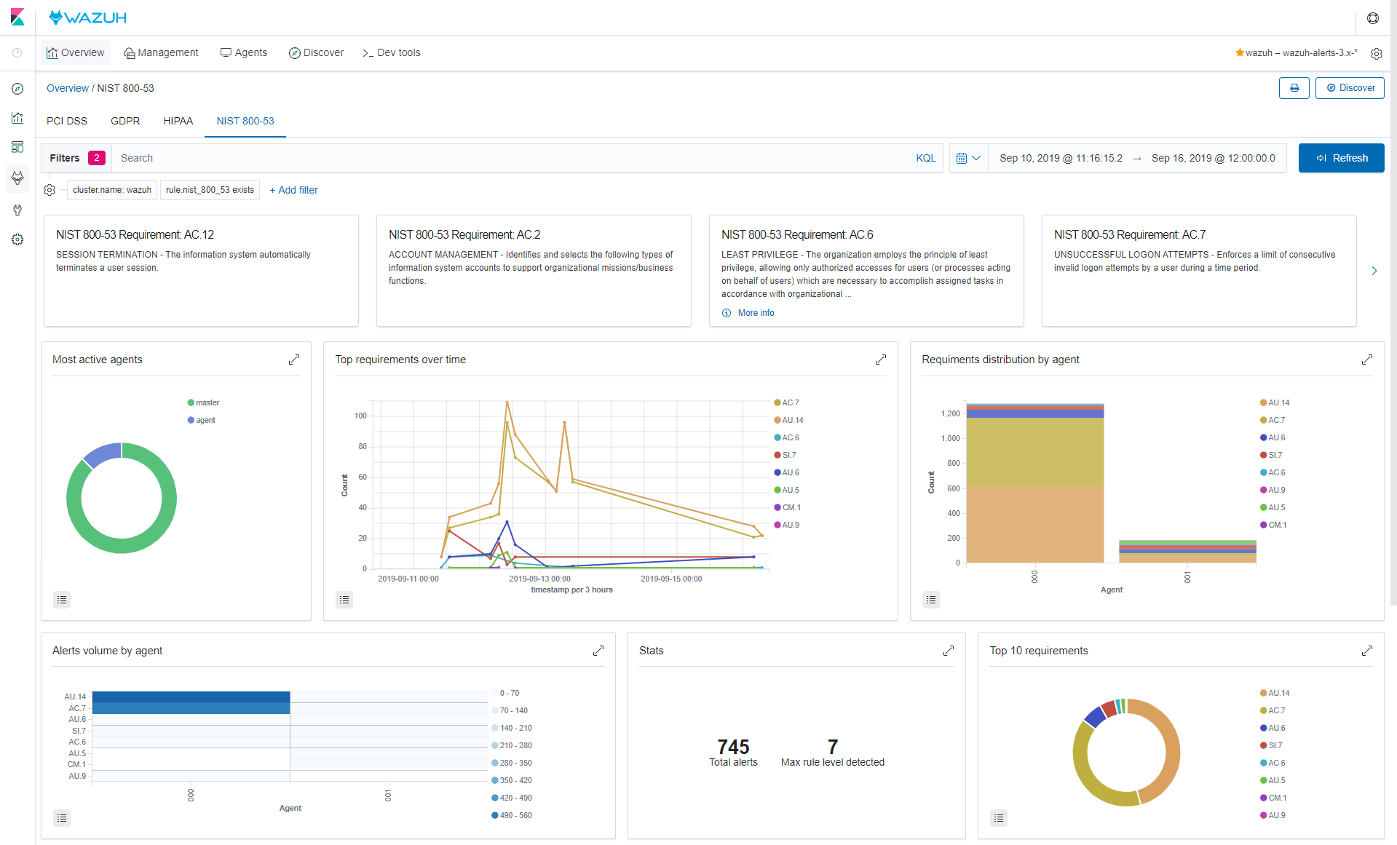This screenshot has width=1397, height=845.
Task: Click the KQL search input field
Action: [510, 158]
